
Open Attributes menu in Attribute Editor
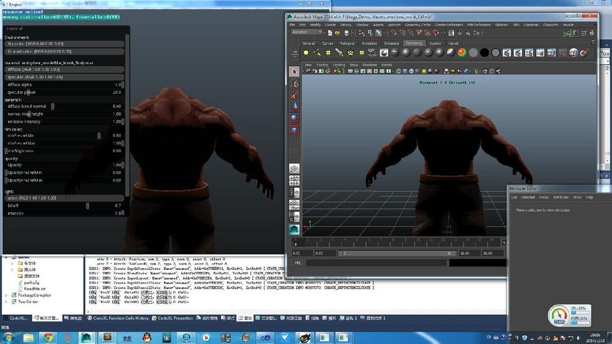point(561,197)
